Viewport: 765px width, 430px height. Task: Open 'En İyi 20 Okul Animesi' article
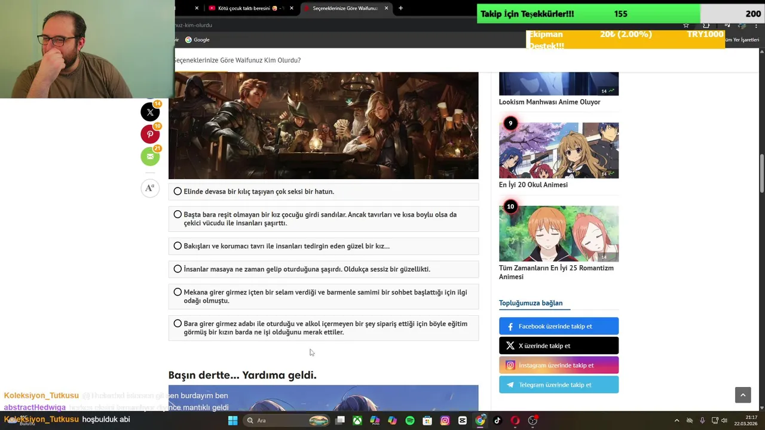[533, 185]
